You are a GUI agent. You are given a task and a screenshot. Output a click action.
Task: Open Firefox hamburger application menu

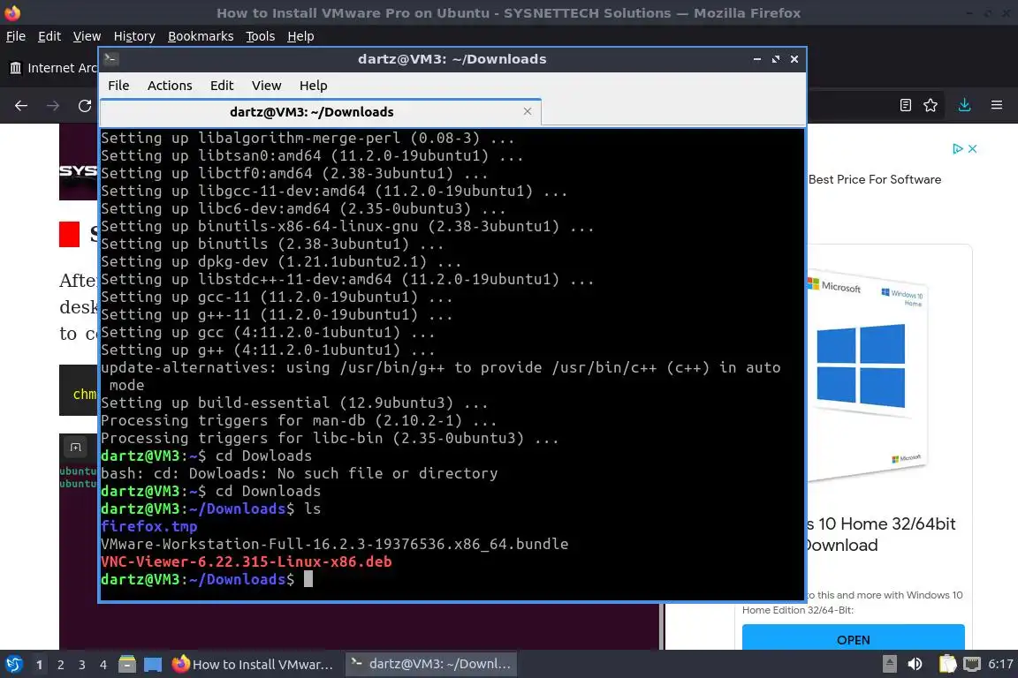997,105
